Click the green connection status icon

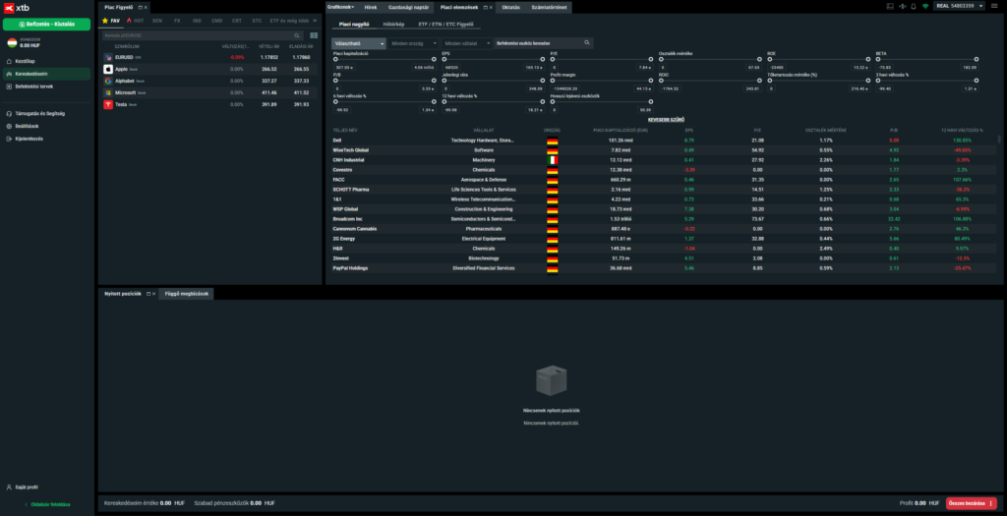click(924, 6)
